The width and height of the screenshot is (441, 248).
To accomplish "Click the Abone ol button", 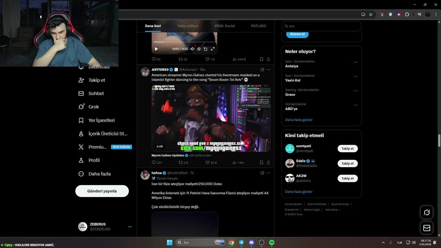I will (x=297, y=34).
